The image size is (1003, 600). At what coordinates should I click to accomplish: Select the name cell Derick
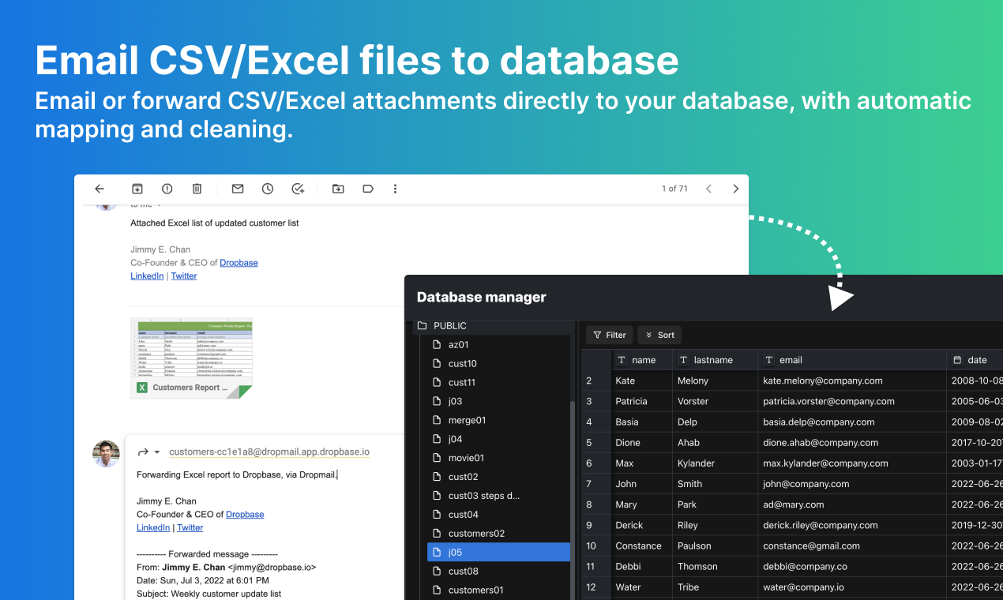[x=642, y=525]
